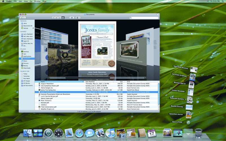The width and height of the screenshot is (226, 141).
Task: Collapse the DEVICES sidebar section
Action: pos(20,21)
